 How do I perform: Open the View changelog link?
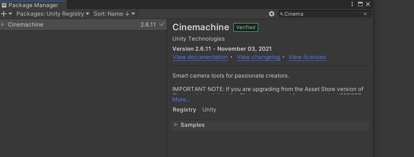(x=258, y=57)
